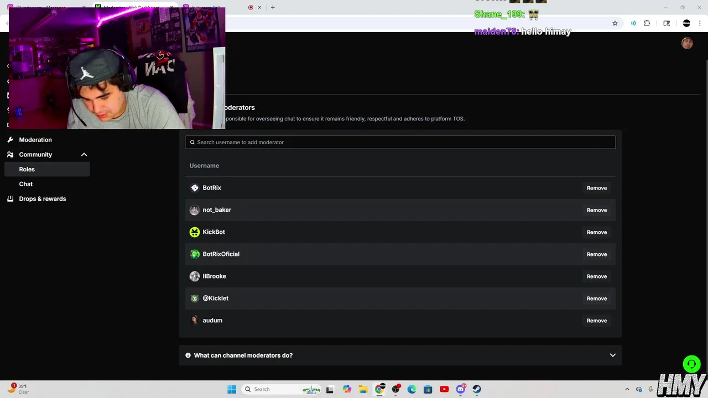Image resolution: width=708 pixels, height=398 pixels.
Task: Remove not_baker as moderator
Action: tap(597, 210)
